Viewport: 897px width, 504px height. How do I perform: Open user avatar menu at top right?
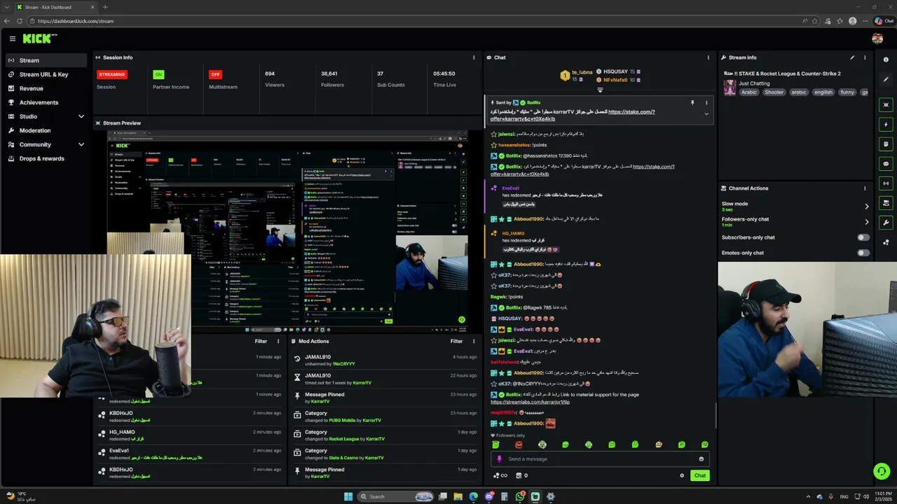coord(877,39)
